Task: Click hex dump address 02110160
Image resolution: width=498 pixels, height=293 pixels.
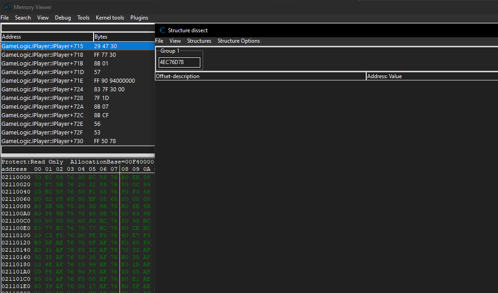Action: point(16,257)
